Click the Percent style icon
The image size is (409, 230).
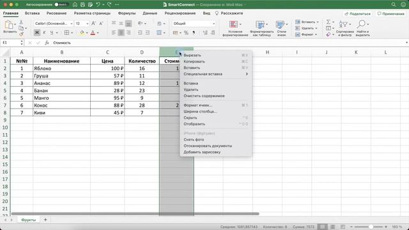point(186,33)
